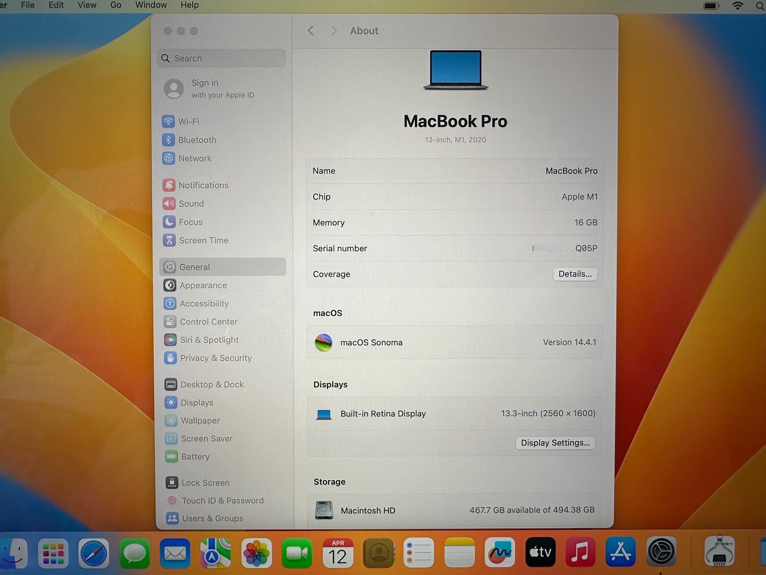Image resolution: width=766 pixels, height=575 pixels.
Task: Click Details button for Coverage
Action: tap(572, 274)
